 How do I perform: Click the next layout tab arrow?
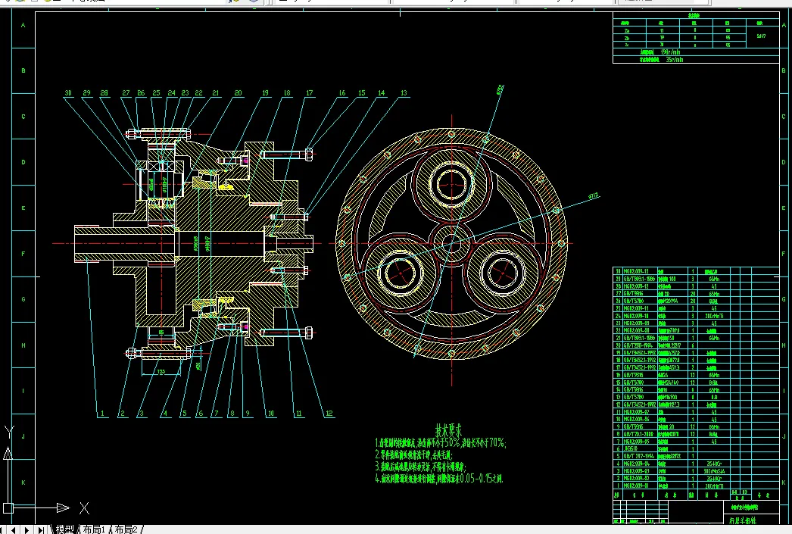coord(28,529)
